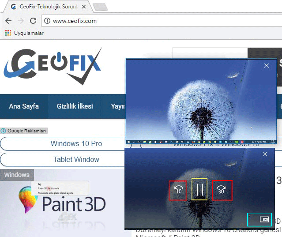This screenshot has width=282, height=237.
Task: Open the Paint 3D article thumbnail
Action: [x=62, y=203]
